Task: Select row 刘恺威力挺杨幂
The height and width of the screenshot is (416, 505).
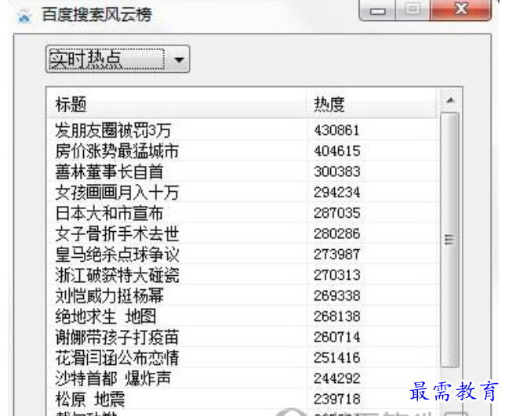Action: pyautogui.click(x=242, y=295)
